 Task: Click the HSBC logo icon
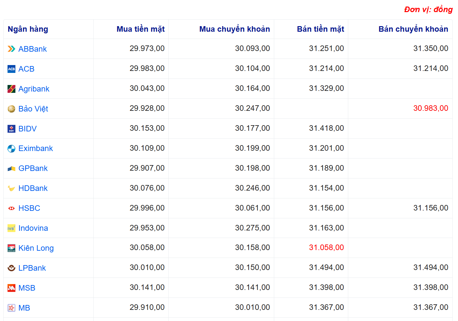pos(11,208)
